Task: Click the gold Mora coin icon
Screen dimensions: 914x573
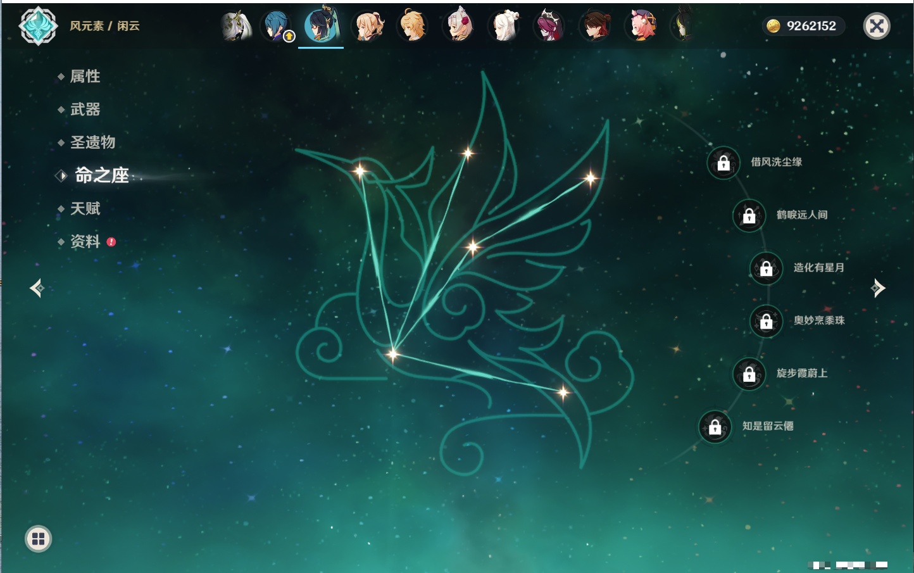Action: coord(773,26)
